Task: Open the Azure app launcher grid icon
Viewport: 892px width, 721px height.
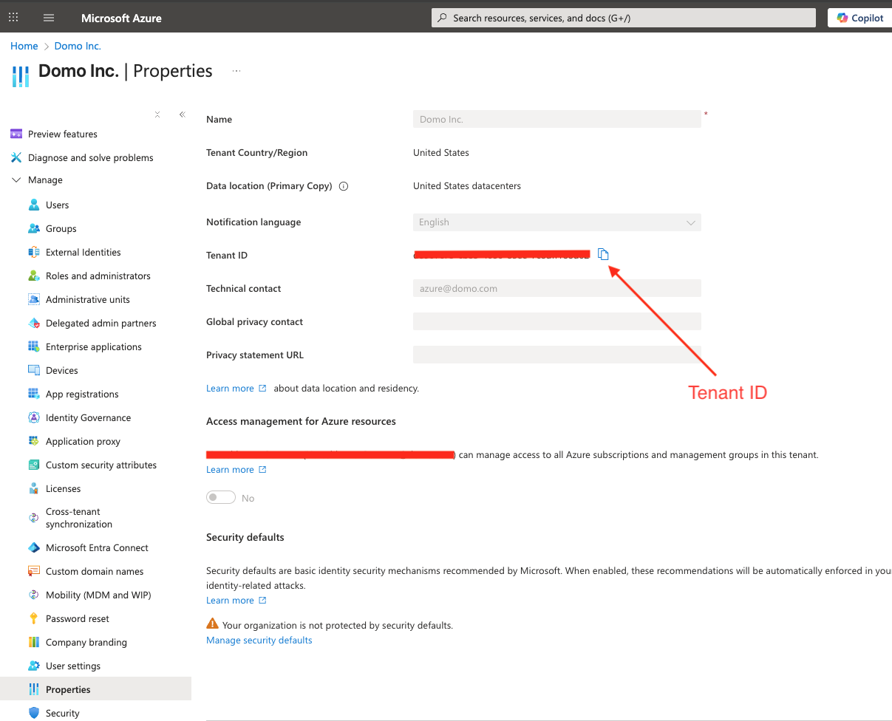Action: [x=13, y=18]
